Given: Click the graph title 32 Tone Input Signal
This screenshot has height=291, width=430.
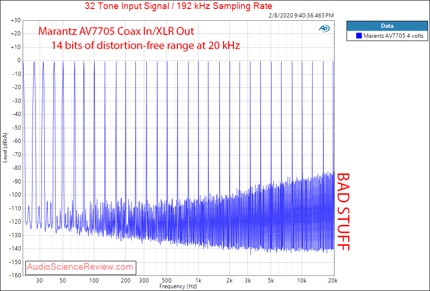Looking at the screenshot, I should [179, 6].
